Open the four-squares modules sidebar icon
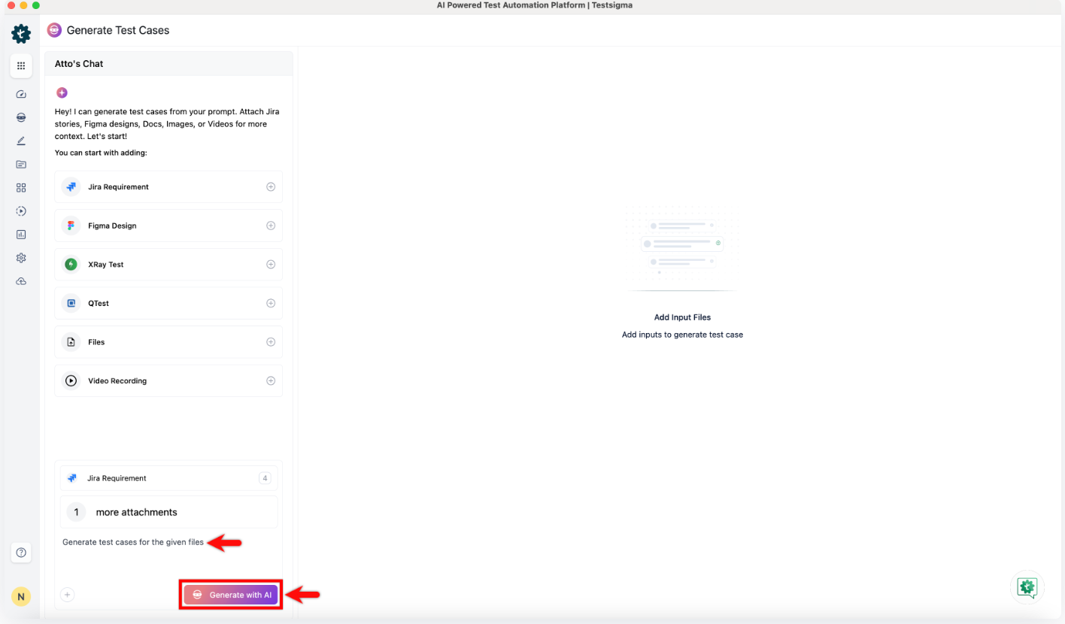Viewport: 1065px width, 624px height. tap(21, 188)
